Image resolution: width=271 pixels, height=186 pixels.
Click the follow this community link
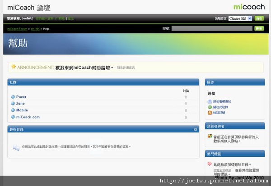pos(220,107)
